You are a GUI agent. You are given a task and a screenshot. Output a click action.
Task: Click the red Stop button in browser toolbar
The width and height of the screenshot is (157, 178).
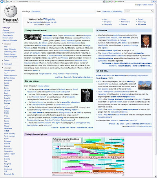(113, 2)
